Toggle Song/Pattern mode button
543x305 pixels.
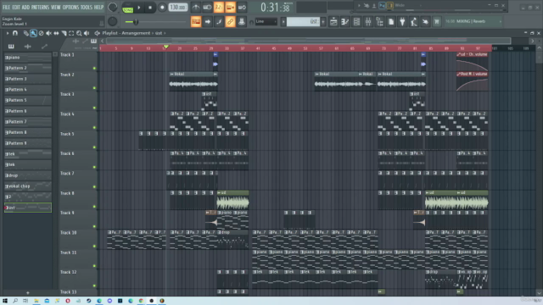(x=128, y=8)
